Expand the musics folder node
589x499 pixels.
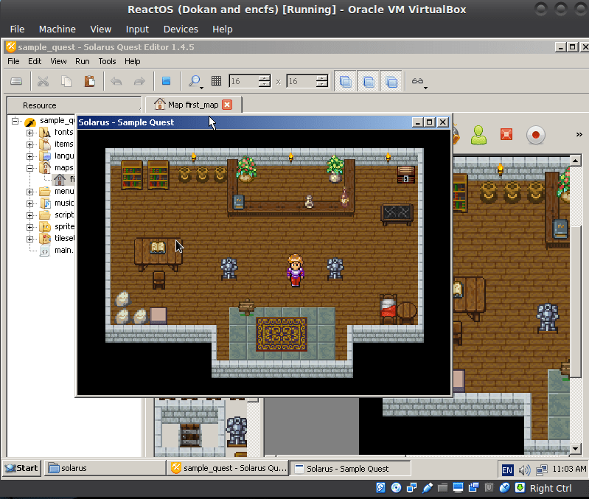pos(29,203)
